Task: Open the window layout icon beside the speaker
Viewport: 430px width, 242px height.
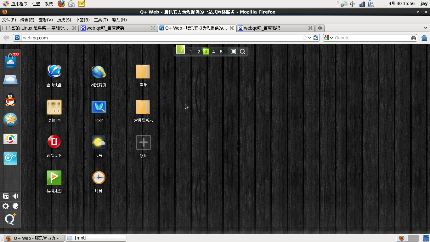Action: [x=6, y=196]
